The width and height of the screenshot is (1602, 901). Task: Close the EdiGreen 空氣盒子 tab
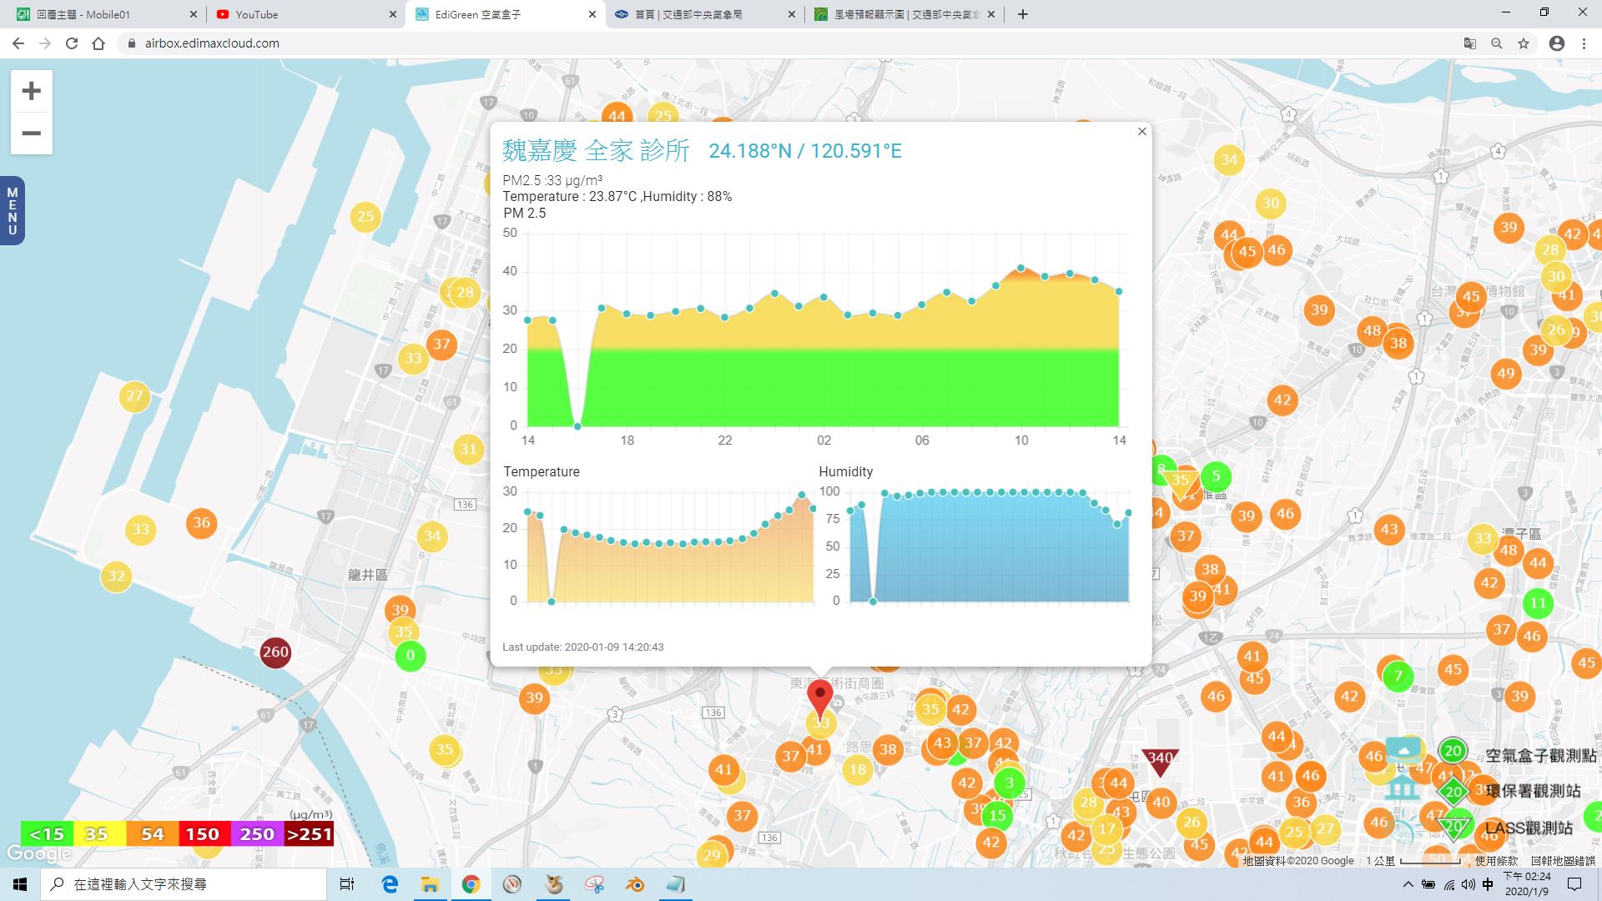coord(592,14)
